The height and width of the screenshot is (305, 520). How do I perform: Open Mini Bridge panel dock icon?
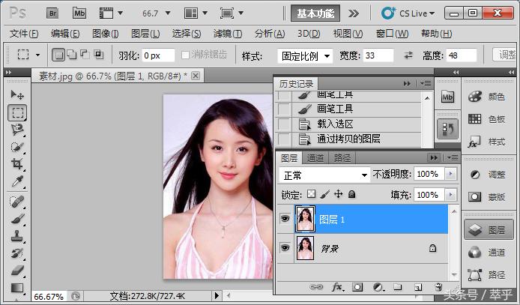(x=447, y=97)
